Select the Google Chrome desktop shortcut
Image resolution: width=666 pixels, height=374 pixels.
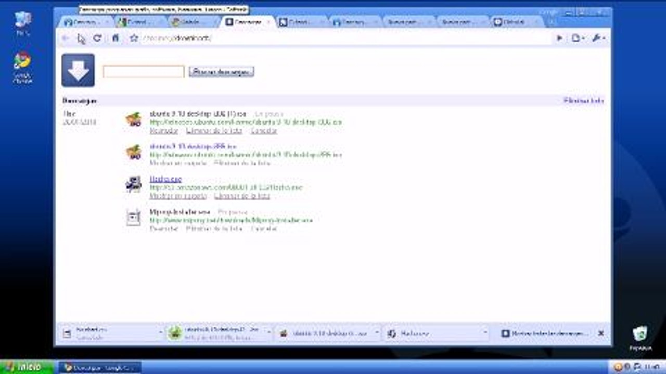22,68
